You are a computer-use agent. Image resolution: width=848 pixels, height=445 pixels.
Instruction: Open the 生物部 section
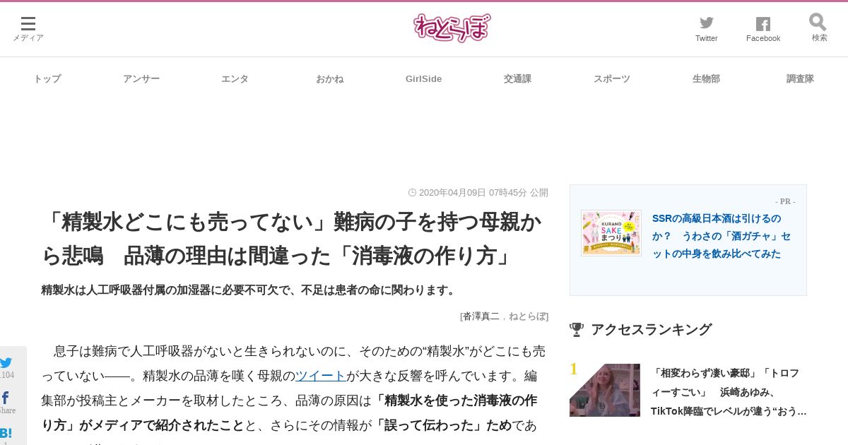pos(706,78)
